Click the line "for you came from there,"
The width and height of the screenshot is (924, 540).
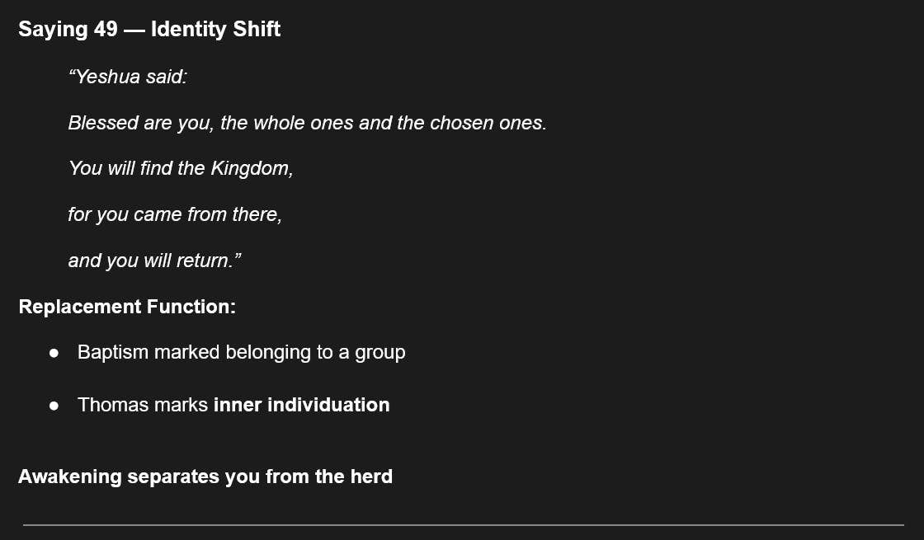click(x=174, y=215)
